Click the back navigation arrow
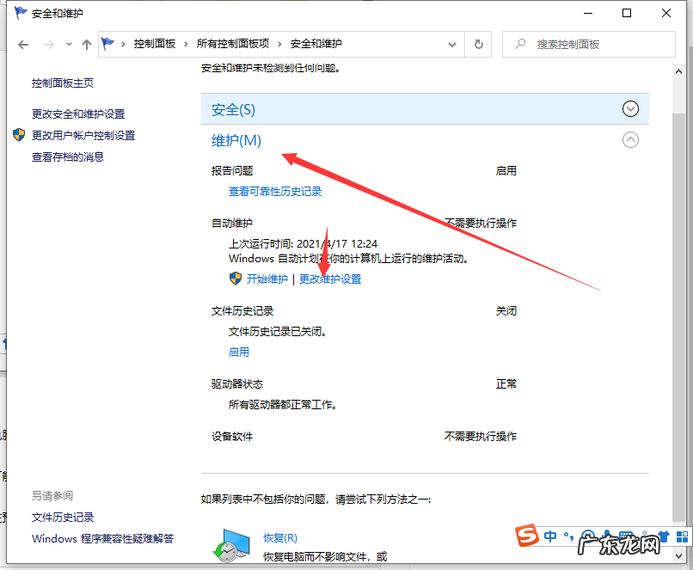The width and height of the screenshot is (693, 570). tap(23, 44)
